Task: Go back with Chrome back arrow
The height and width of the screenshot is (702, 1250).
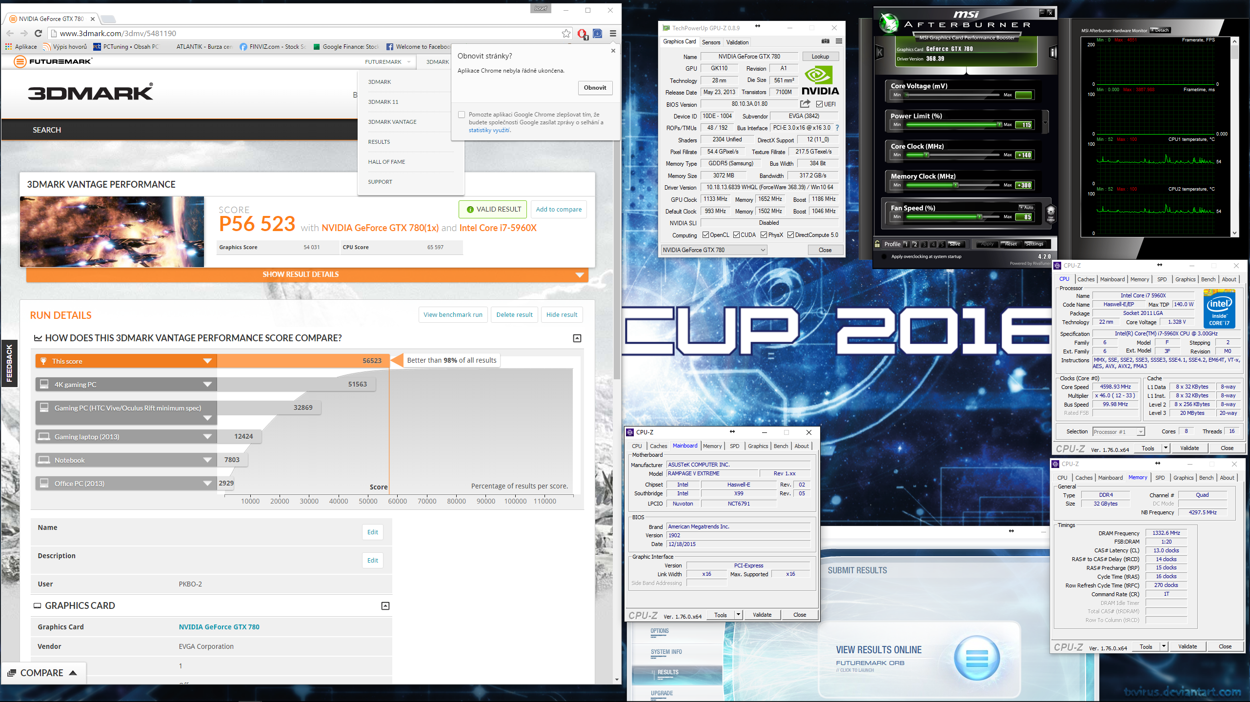Action: coord(10,33)
